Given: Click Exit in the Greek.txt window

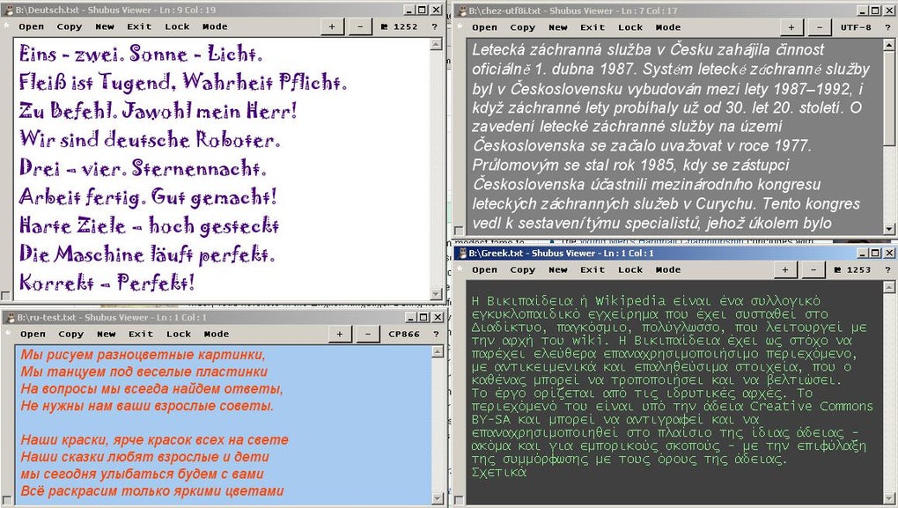Looking at the screenshot, I should click(593, 269).
